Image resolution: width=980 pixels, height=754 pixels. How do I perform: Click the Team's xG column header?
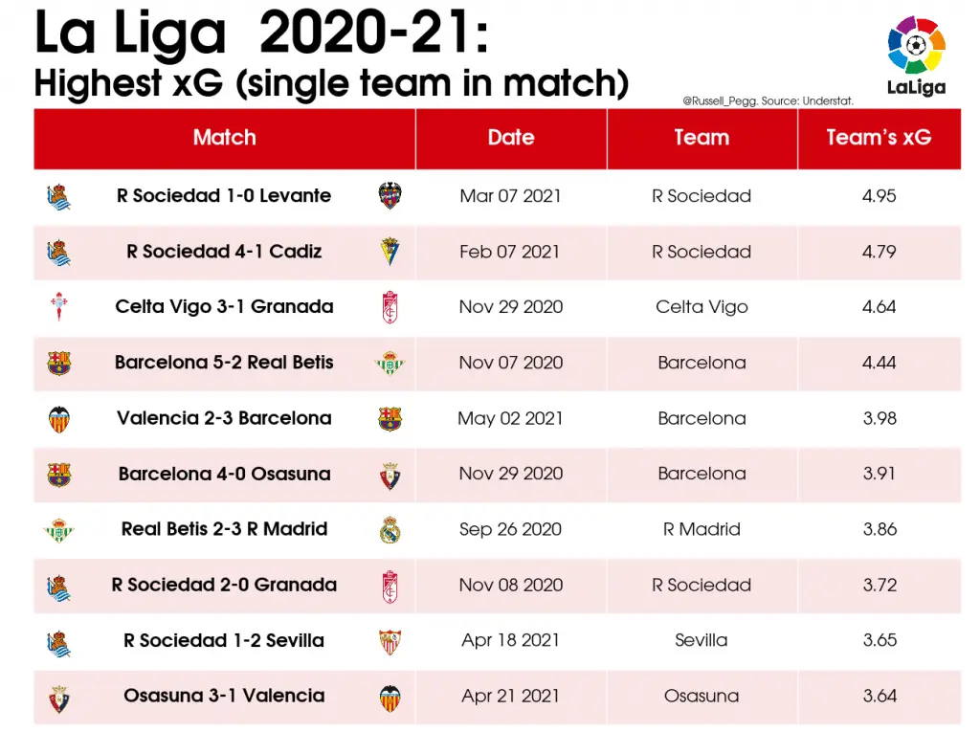[879, 138]
